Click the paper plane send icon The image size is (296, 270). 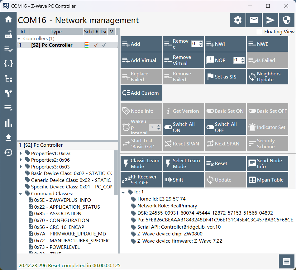[270, 20]
